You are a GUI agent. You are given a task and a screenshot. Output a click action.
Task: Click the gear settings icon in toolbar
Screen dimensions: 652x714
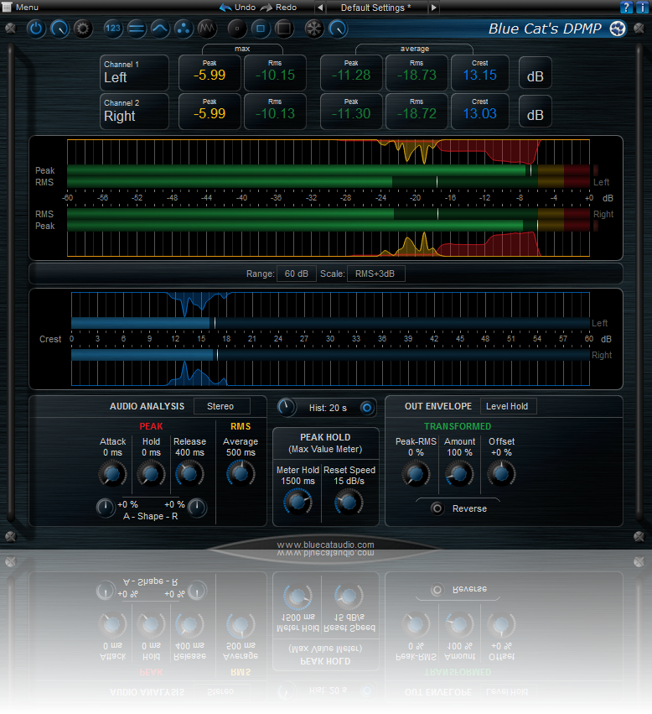coord(82,29)
